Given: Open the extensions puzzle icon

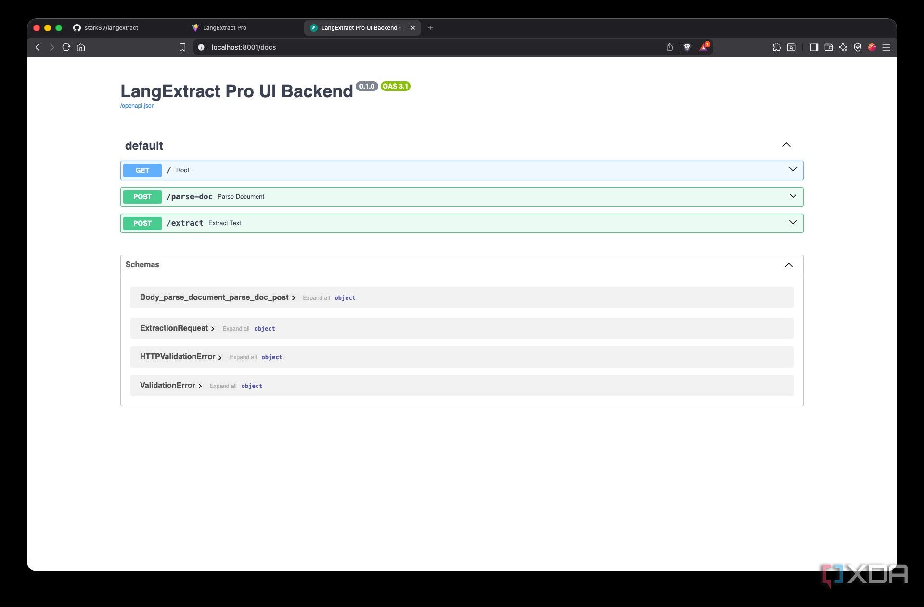Looking at the screenshot, I should point(776,47).
